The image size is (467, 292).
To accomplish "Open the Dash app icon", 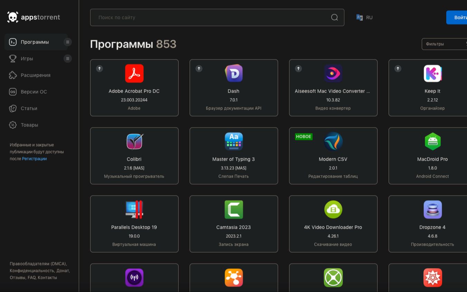I will [x=233, y=73].
